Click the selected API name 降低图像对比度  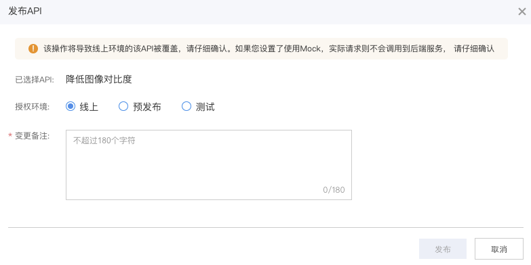pyautogui.click(x=99, y=79)
